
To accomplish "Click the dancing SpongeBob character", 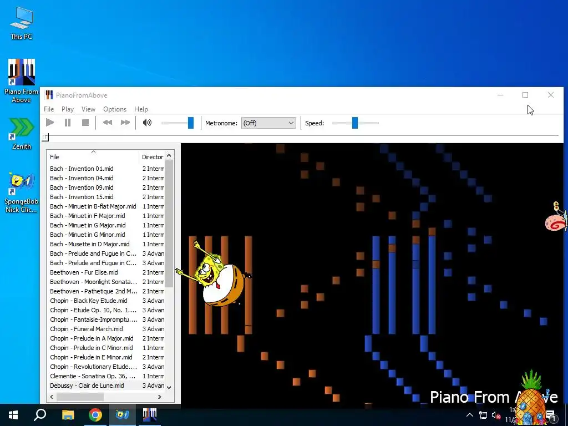I will [x=214, y=275].
